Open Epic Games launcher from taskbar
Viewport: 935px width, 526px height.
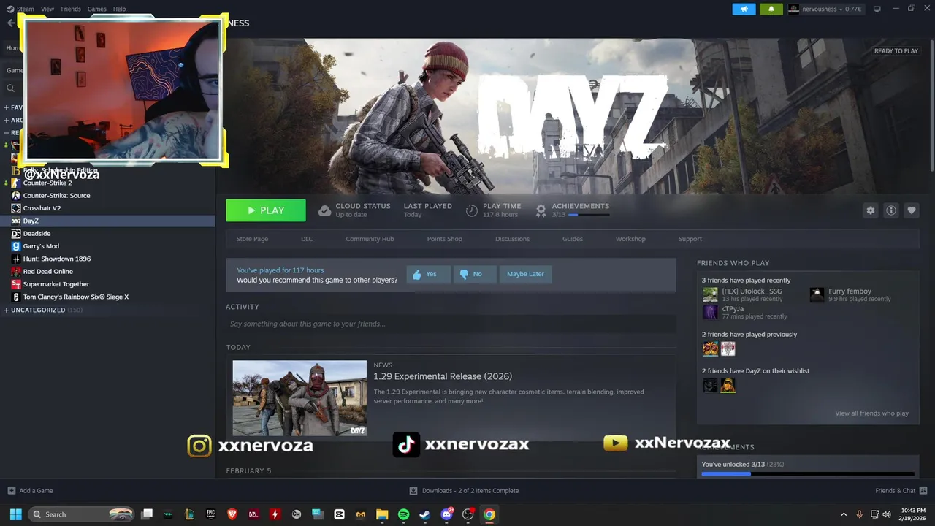click(x=211, y=514)
